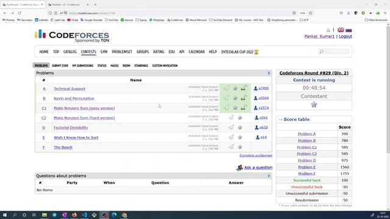Open Windows Start menu

pos(5,215)
